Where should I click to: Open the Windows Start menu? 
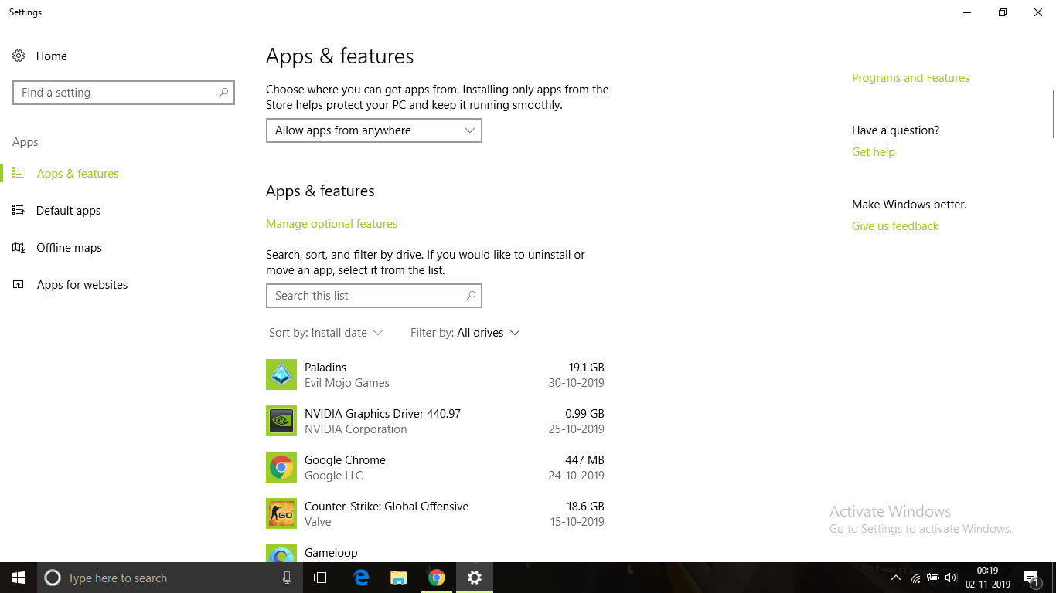click(19, 578)
